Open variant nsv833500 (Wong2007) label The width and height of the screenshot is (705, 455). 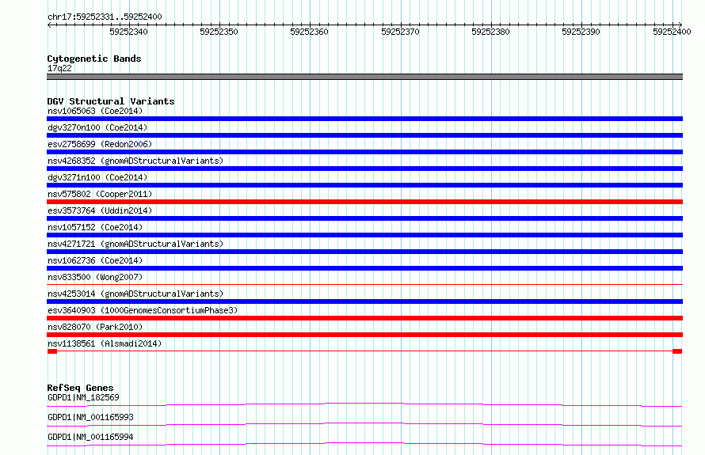95,277
